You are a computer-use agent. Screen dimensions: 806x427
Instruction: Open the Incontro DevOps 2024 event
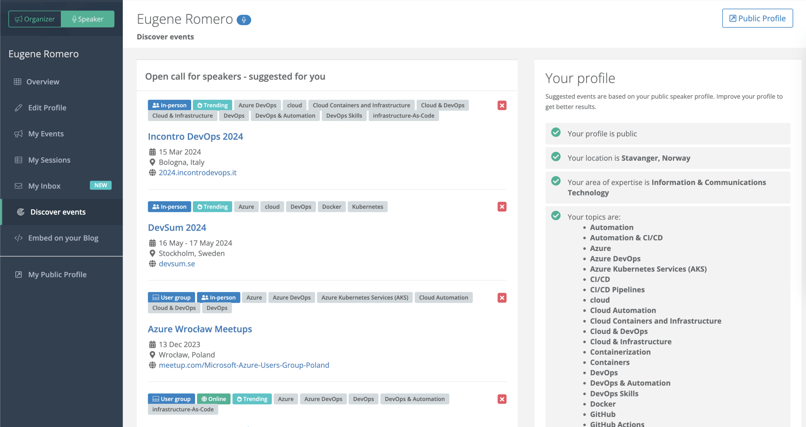195,137
